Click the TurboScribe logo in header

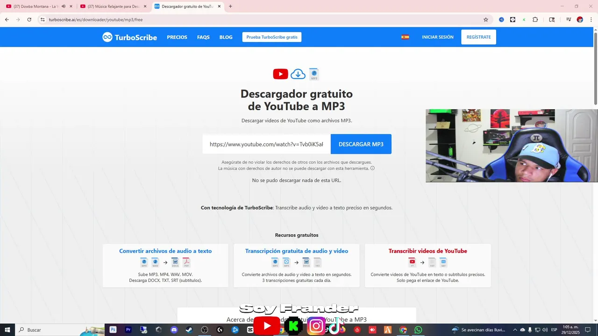tap(130, 37)
